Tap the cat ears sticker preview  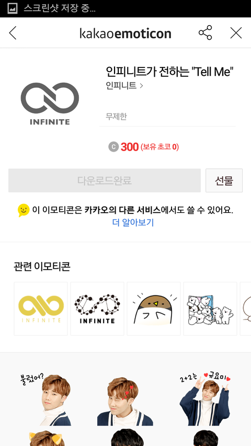45,438
